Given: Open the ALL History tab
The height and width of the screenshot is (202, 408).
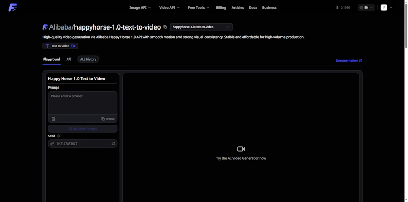Looking at the screenshot, I should tap(88, 59).
